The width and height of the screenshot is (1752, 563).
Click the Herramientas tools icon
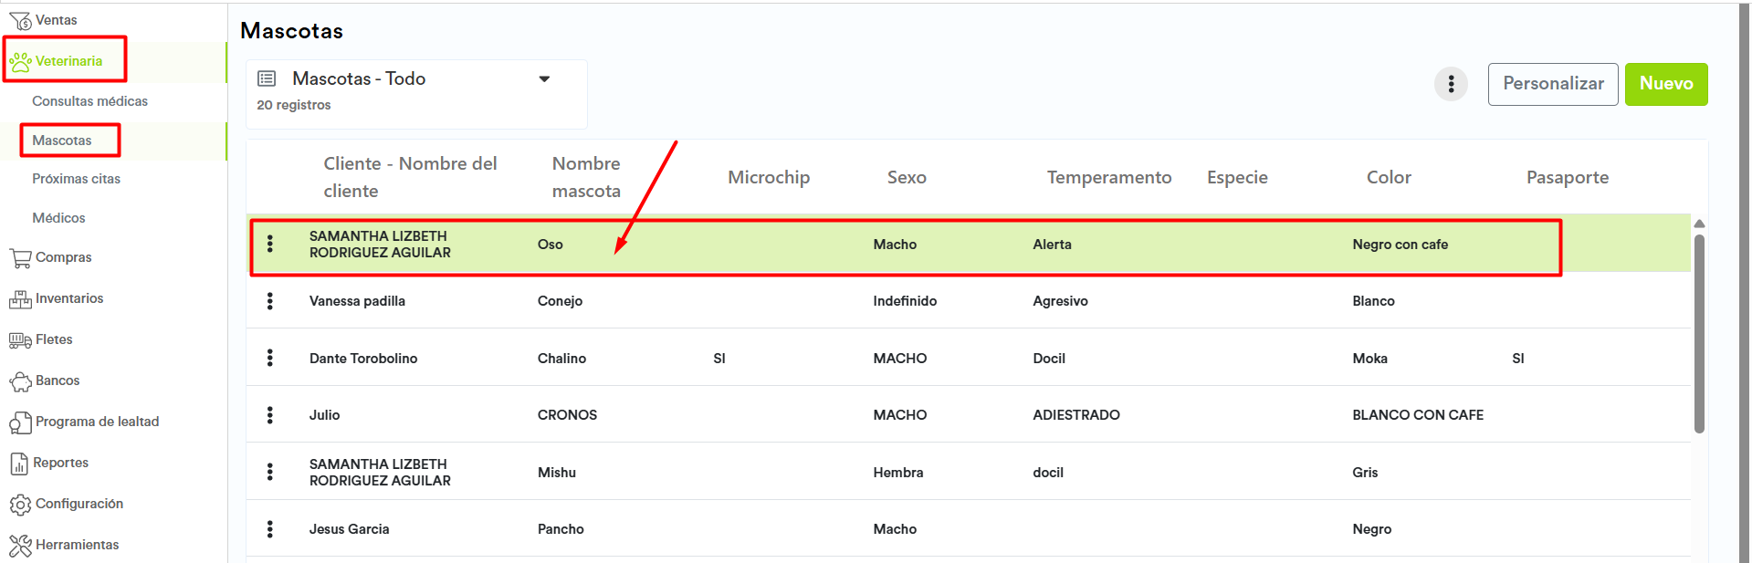[x=19, y=546]
